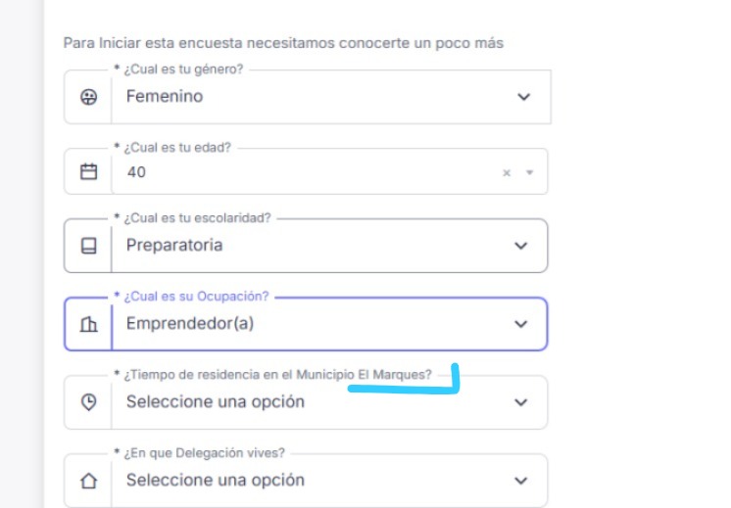
Task: Click the calendar icon beside age
Action: click(88, 172)
